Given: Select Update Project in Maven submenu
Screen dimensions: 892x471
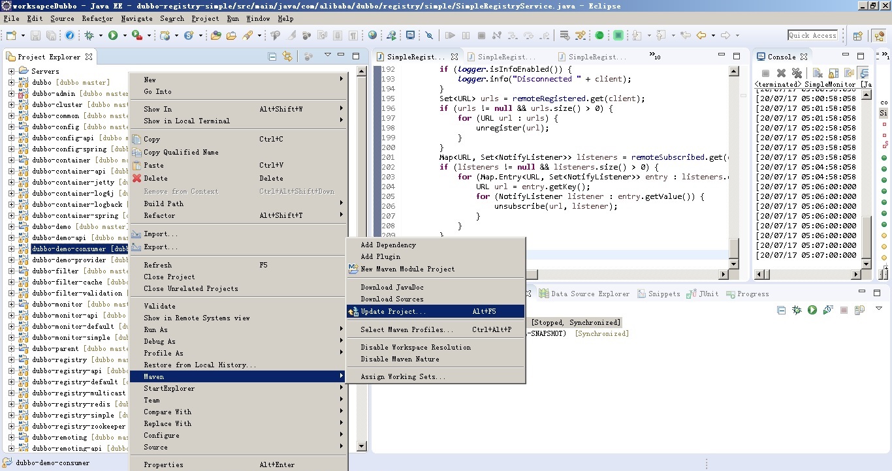Looking at the screenshot, I should [x=436, y=311].
